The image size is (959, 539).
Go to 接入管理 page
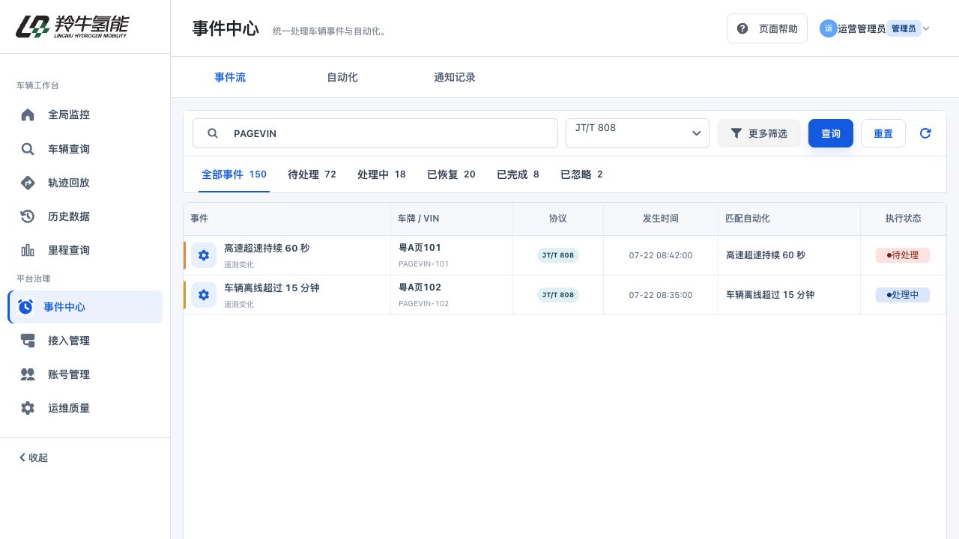coord(85,341)
